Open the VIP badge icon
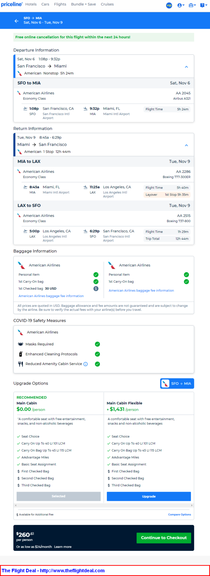Image resolution: width=210 pixels, height=576 pixels. coord(169,5)
